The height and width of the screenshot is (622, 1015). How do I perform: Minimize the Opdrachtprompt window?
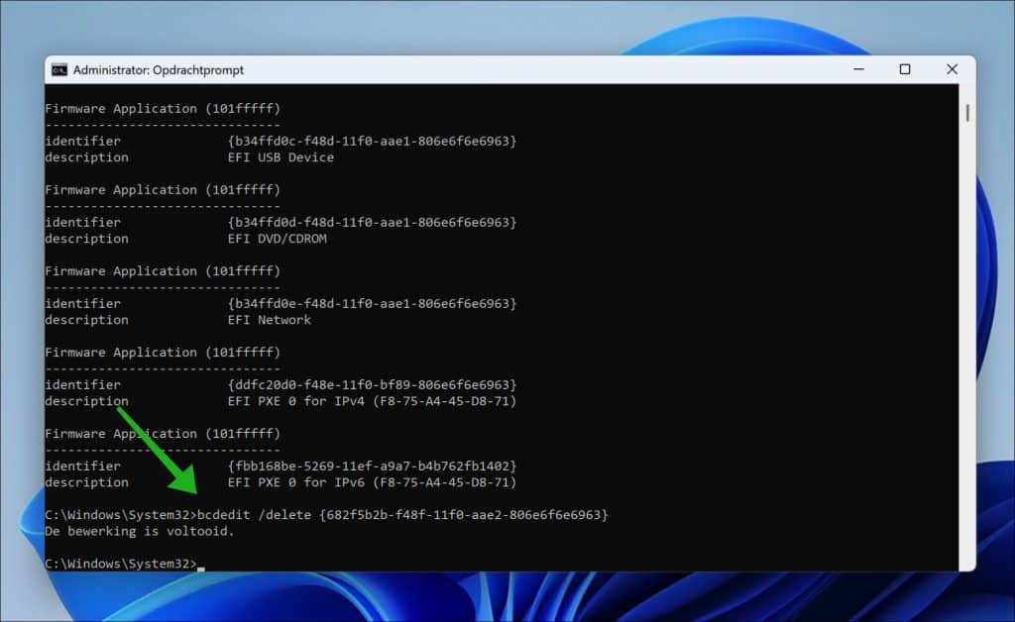pos(858,69)
